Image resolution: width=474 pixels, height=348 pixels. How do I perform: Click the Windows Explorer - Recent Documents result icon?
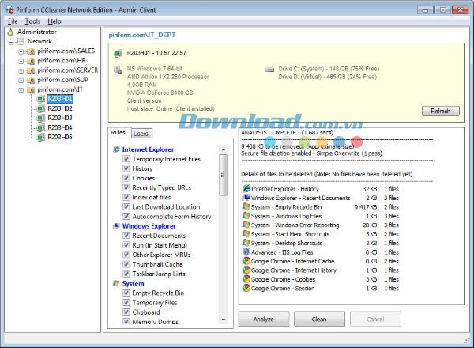[x=246, y=198]
